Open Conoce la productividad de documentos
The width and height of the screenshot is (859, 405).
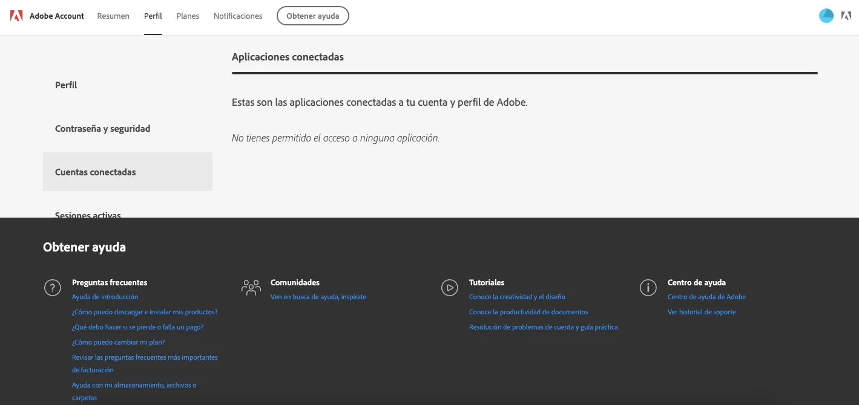[528, 312]
